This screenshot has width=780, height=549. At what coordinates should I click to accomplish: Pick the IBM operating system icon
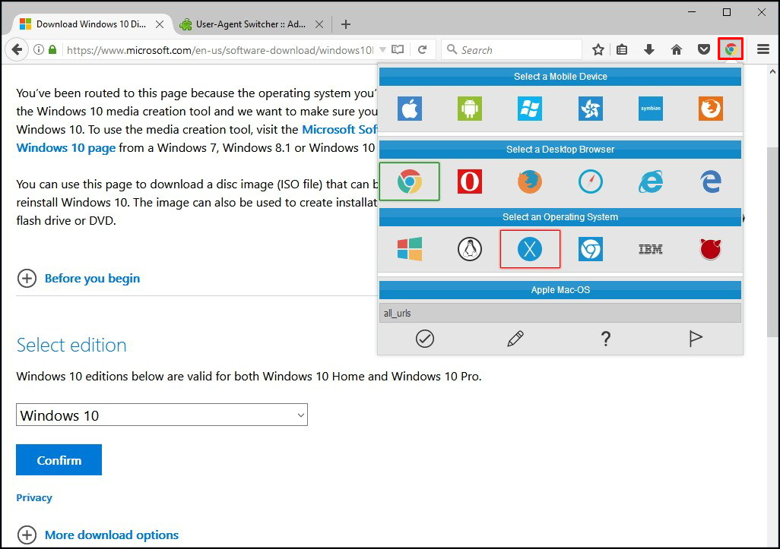click(651, 249)
